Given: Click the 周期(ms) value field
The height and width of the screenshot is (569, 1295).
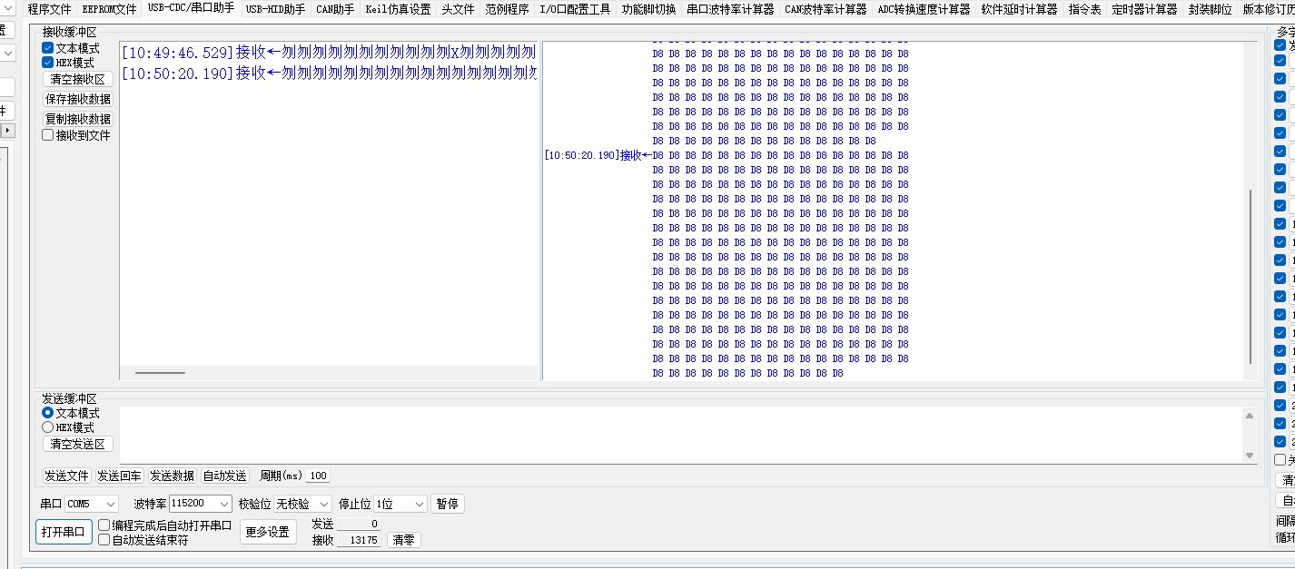Looking at the screenshot, I should coord(318,476).
